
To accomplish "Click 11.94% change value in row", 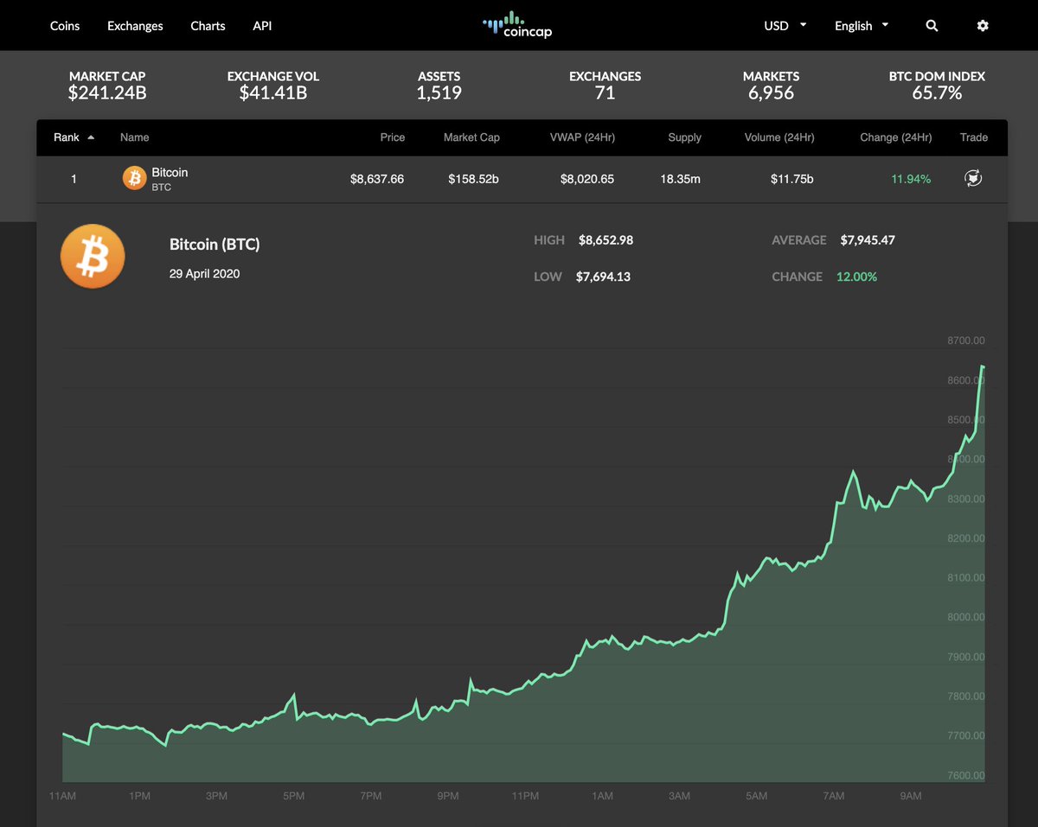I will pyautogui.click(x=912, y=179).
